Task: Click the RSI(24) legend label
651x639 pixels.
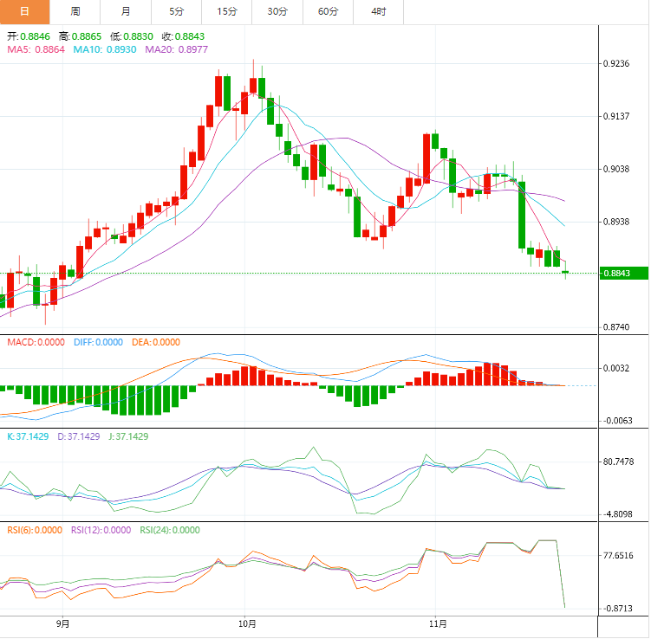Action: [170, 530]
